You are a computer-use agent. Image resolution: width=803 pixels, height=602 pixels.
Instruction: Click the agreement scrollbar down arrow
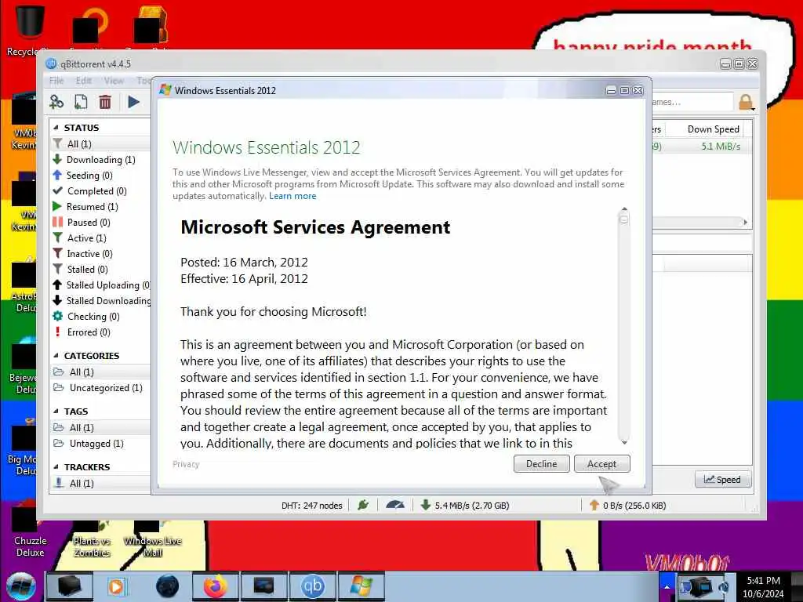pos(623,442)
